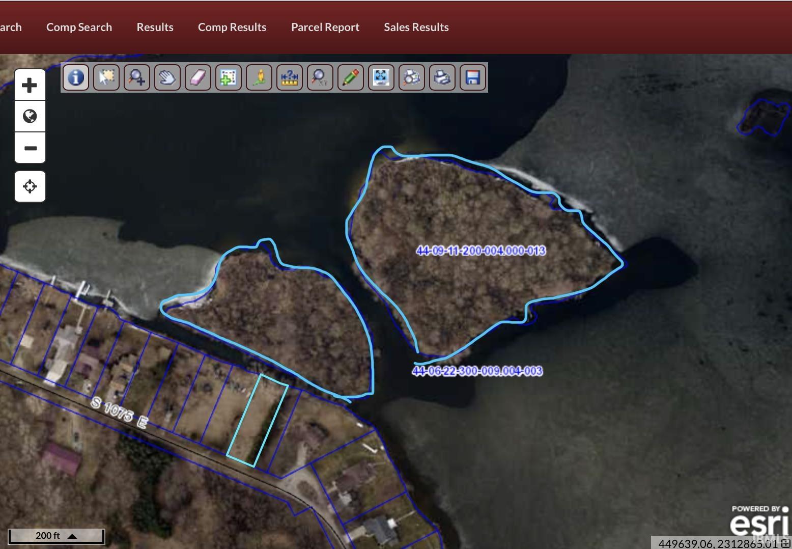Open the Comp Search tab
Screen dimensions: 792x549
pyautogui.click(x=79, y=27)
